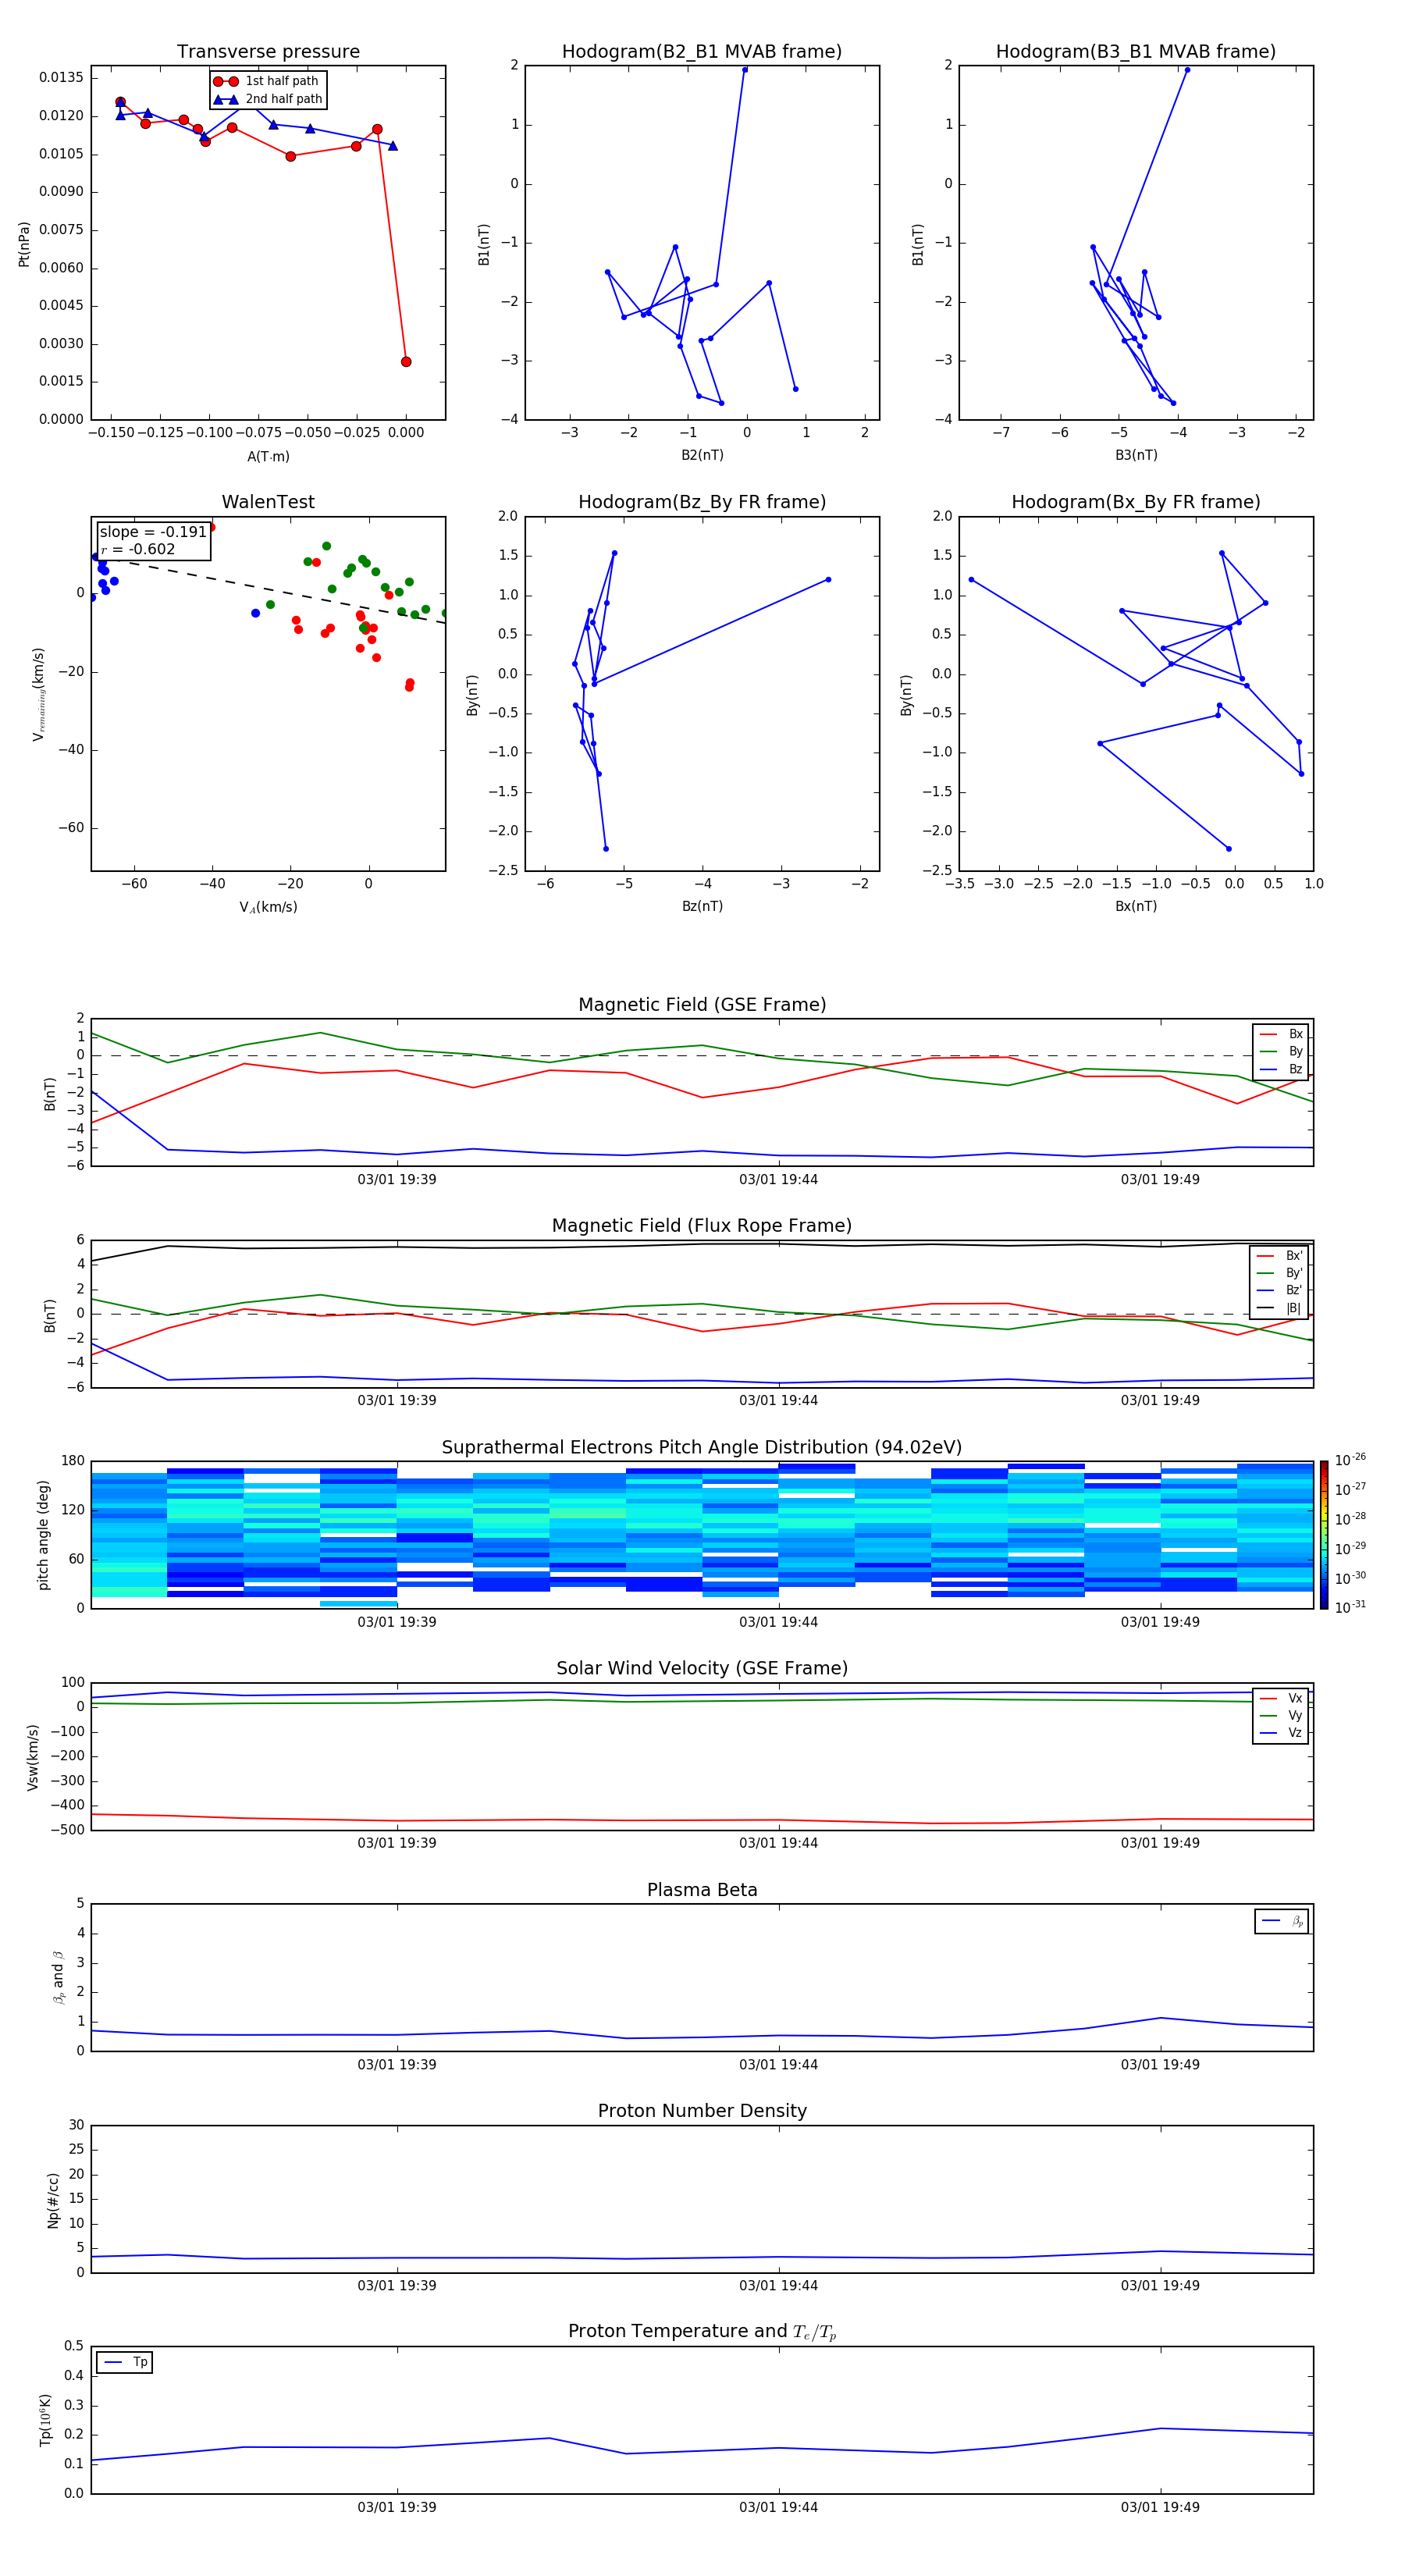1405x2576 pixels.
Task: Click the 'WalenTest' plot title
Action: [268, 502]
